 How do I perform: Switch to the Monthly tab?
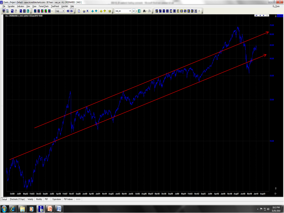point(39,199)
